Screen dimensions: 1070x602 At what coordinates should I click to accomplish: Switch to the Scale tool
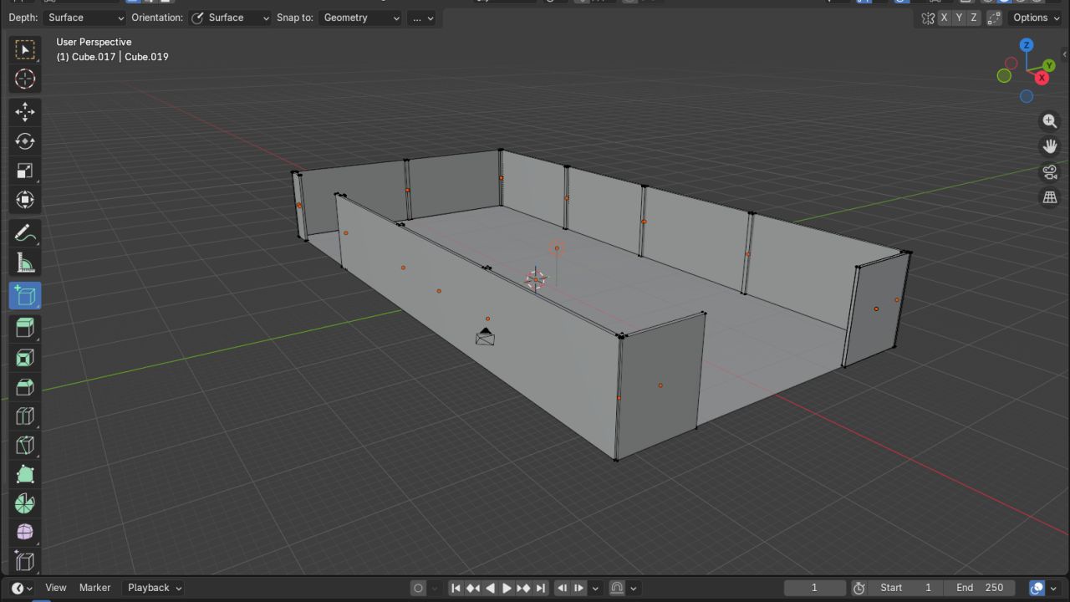click(x=25, y=171)
